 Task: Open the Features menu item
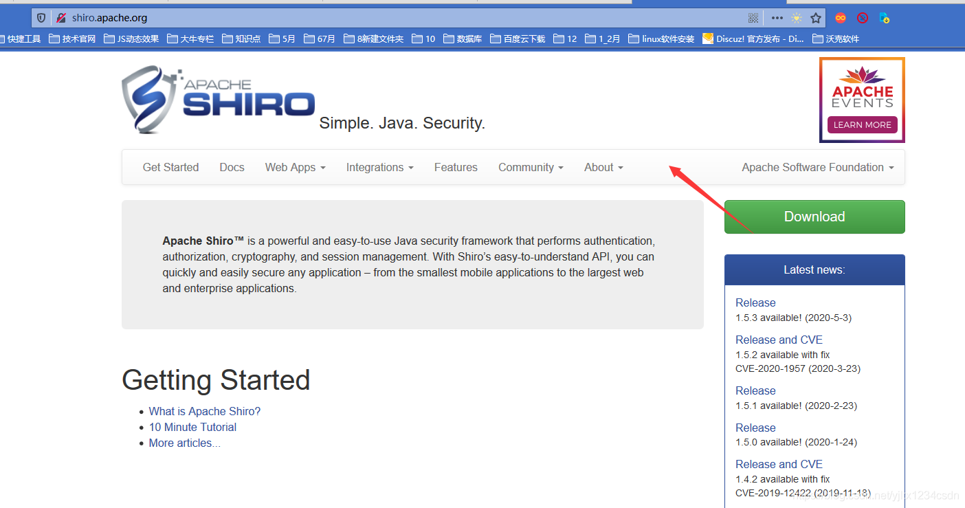click(x=456, y=167)
